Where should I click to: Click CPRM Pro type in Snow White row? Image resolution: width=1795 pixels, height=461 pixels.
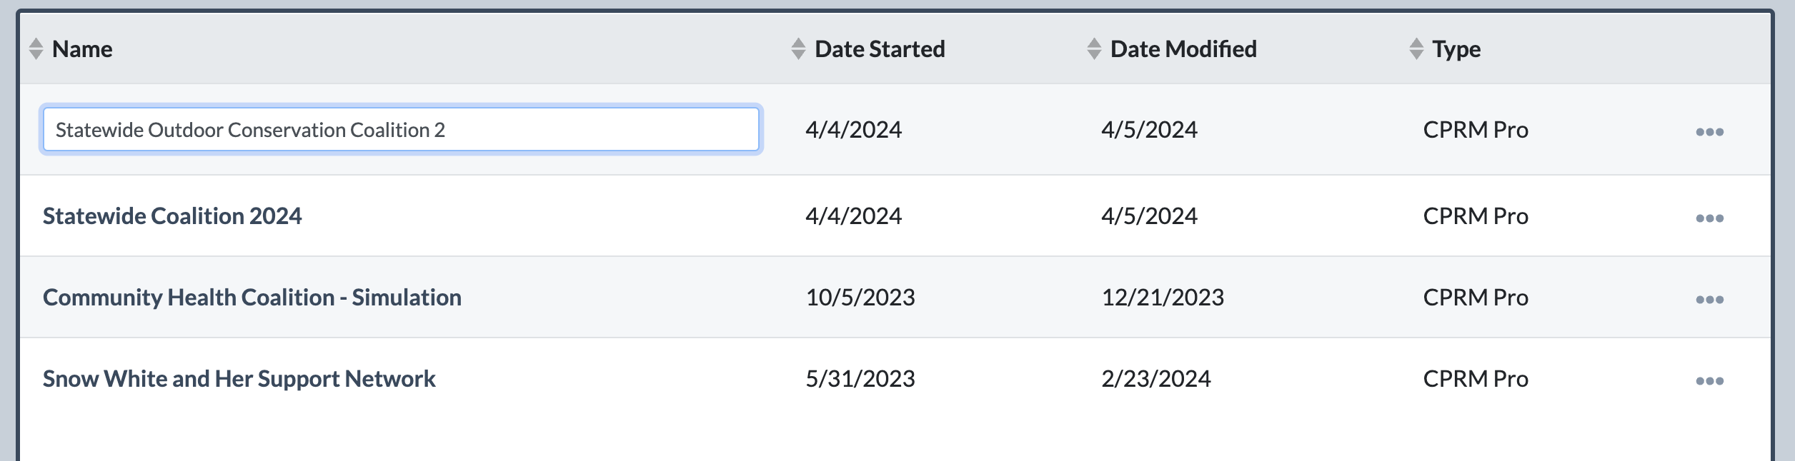[x=1476, y=379]
